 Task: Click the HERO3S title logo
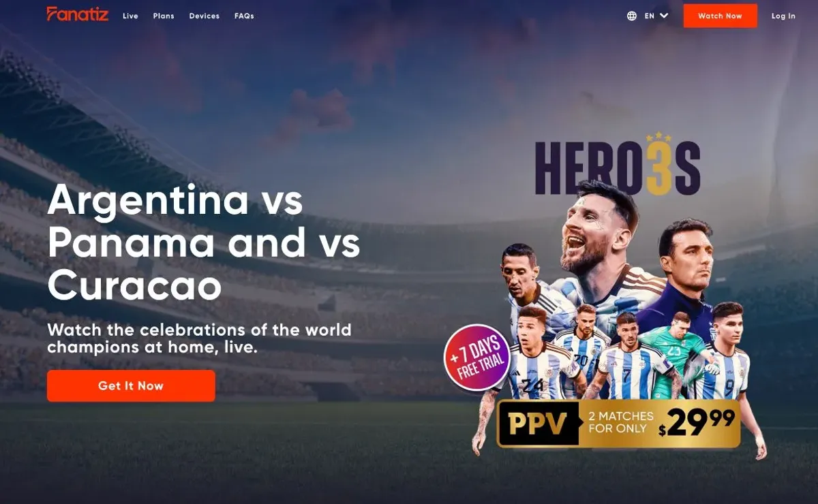618,168
